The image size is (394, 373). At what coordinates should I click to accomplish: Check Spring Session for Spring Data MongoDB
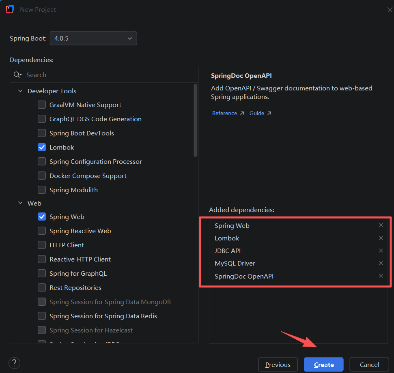pyautogui.click(x=42, y=302)
